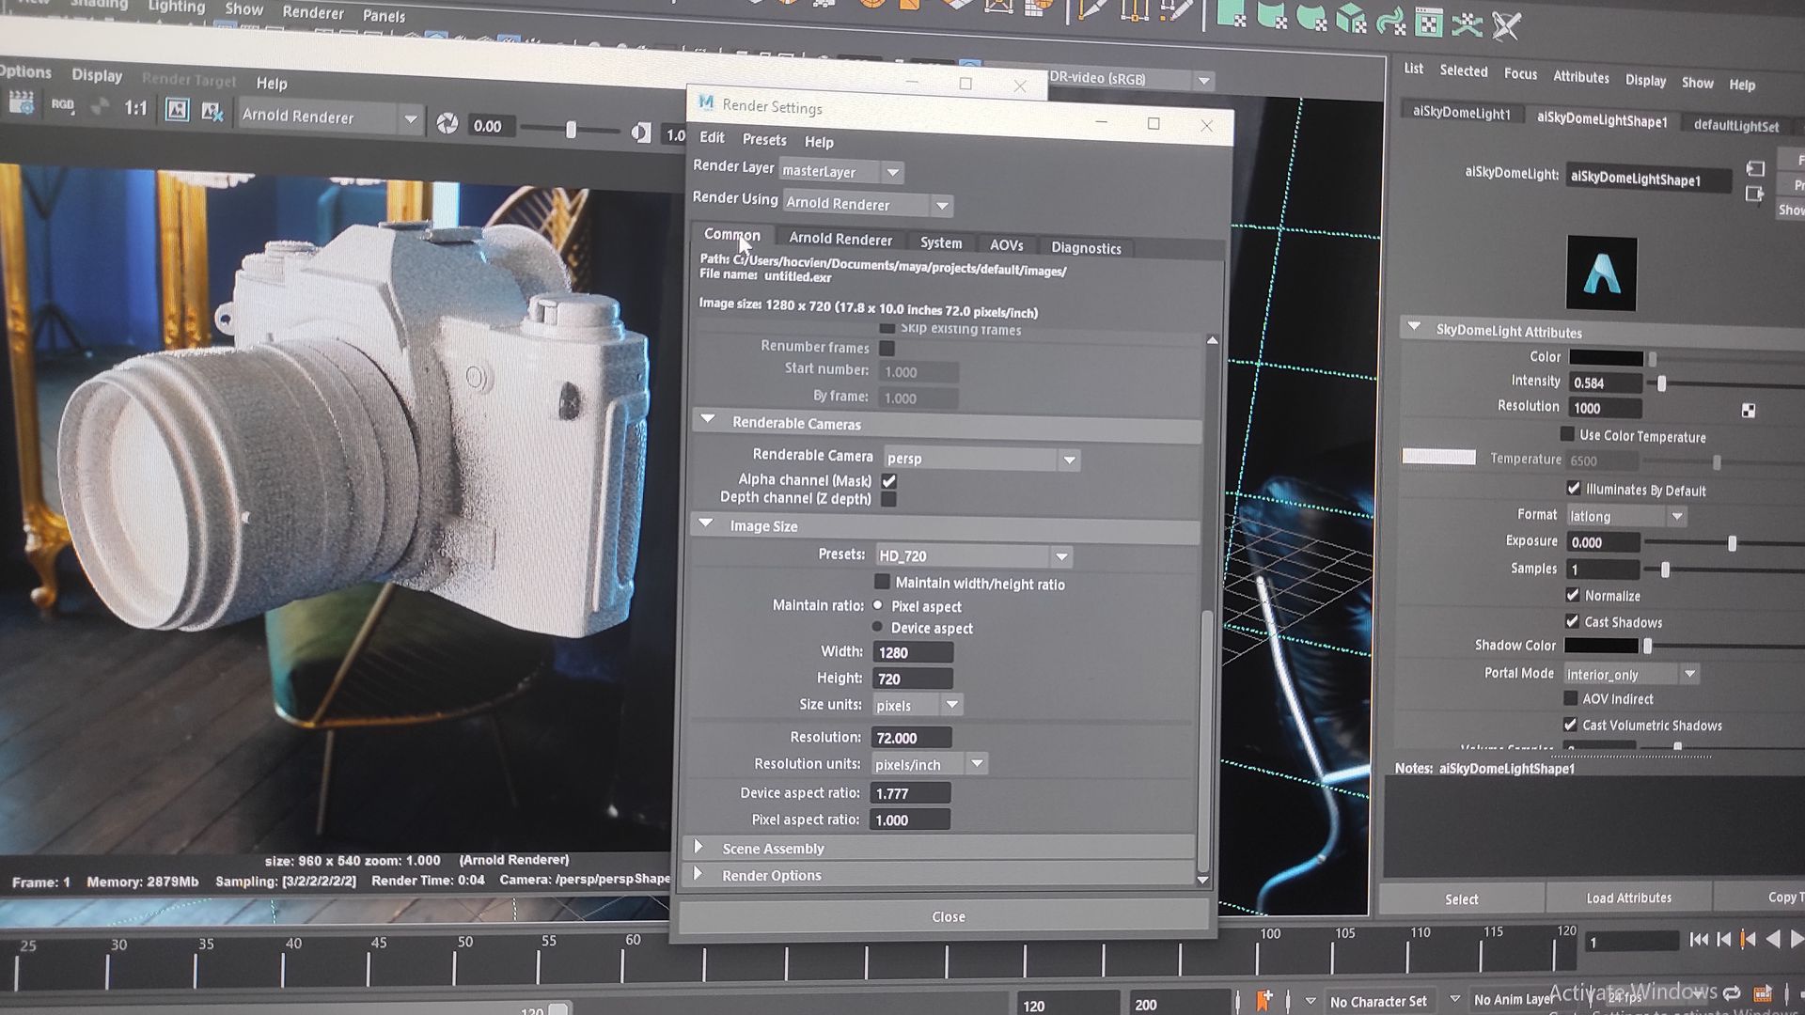The image size is (1805, 1015).
Task: Toggle Cast Volumetric Shadows checkbox
Action: point(1570,724)
